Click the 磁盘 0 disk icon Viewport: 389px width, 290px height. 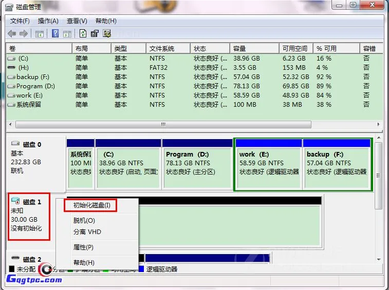[15, 143]
